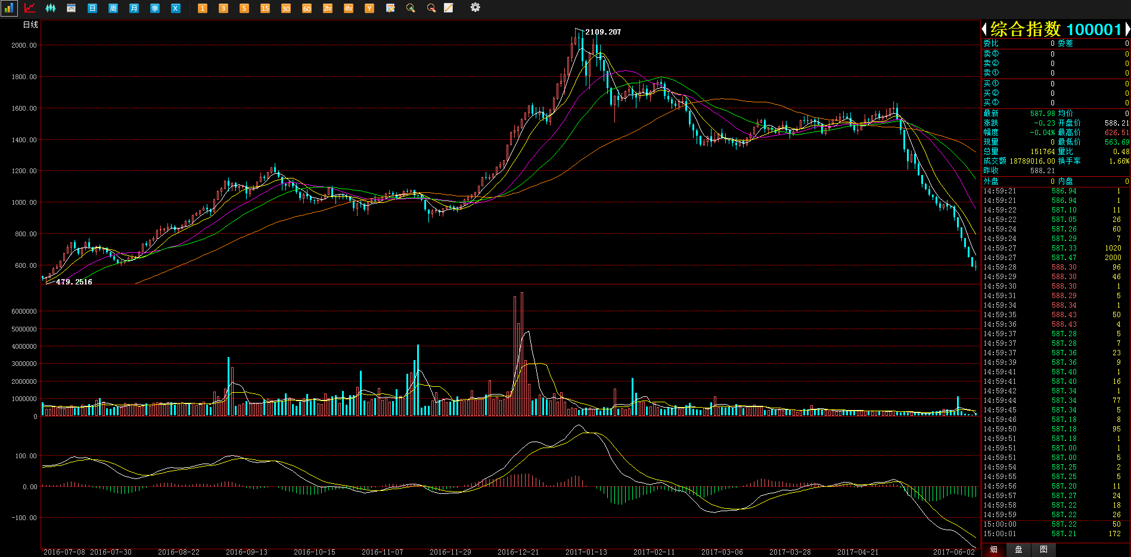Select the bar chart view icon
The height and width of the screenshot is (557, 1131).
coord(8,8)
